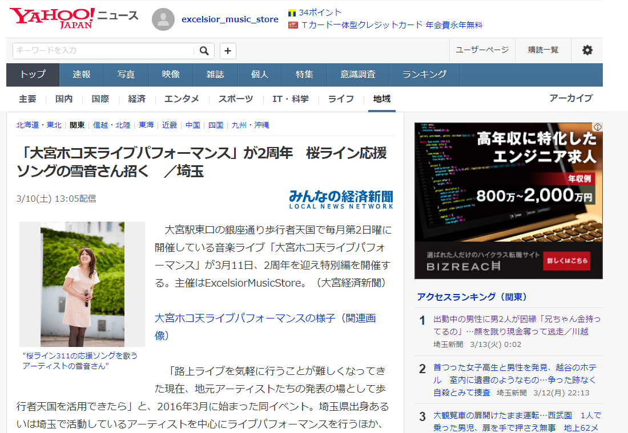This screenshot has height=433, width=628.
Task: Click the article headline 大宮ホコ天ライブパフォーマンス
Action: (x=202, y=162)
